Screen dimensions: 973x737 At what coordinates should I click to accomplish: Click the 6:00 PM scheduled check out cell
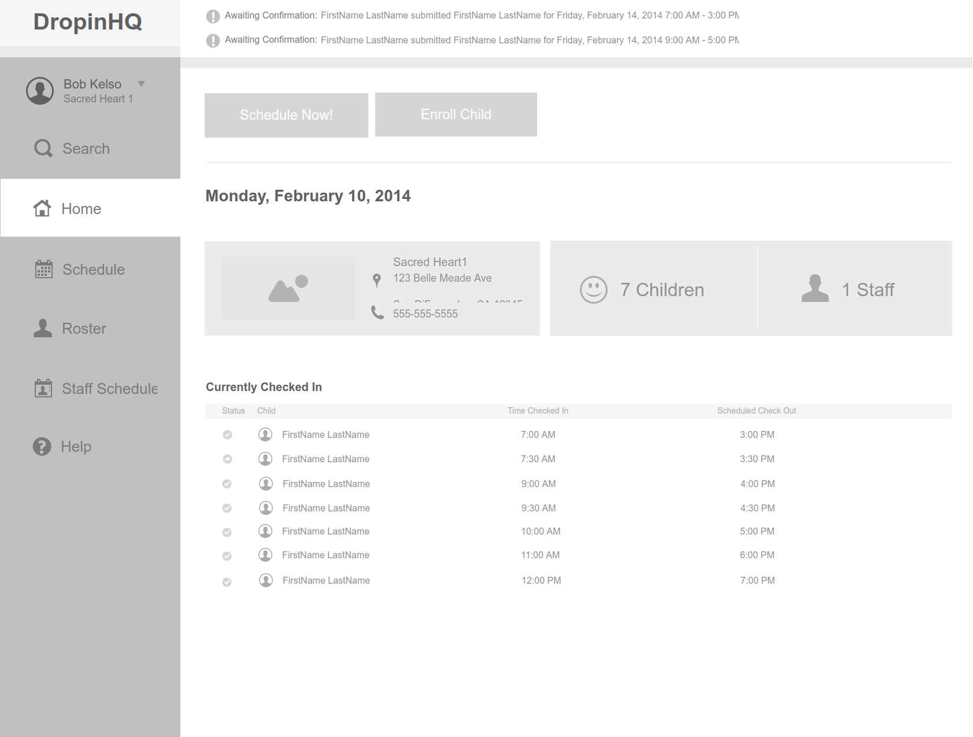click(x=757, y=555)
